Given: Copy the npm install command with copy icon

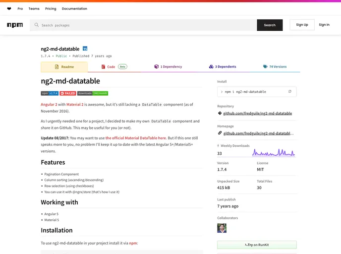Looking at the screenshot, I should (x=289, y=92).
